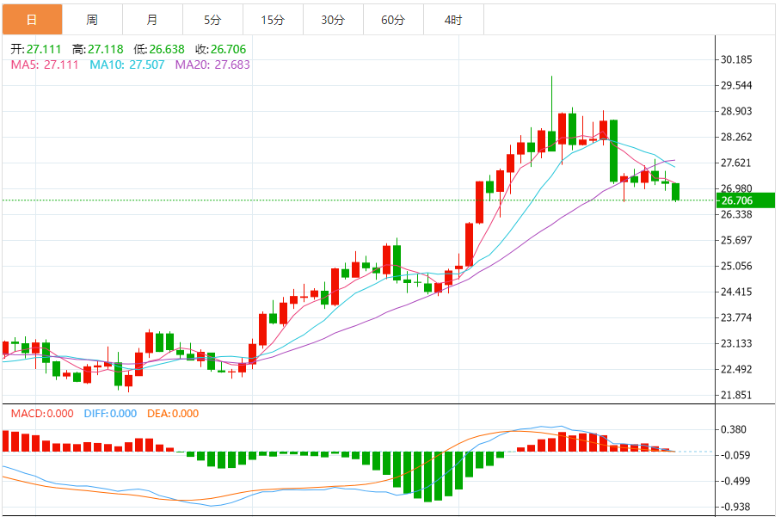Click the 28.262 price axis label
Screen dimensions: 781x517
[x=736, y=137]
